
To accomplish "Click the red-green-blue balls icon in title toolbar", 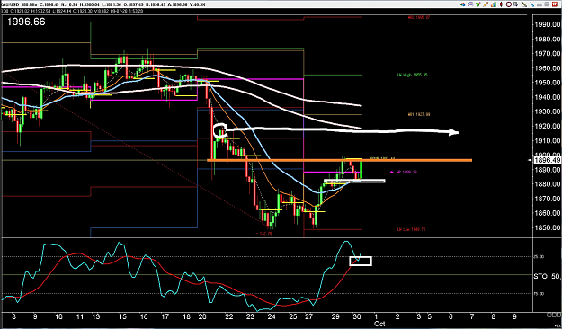I will point(463,4).
